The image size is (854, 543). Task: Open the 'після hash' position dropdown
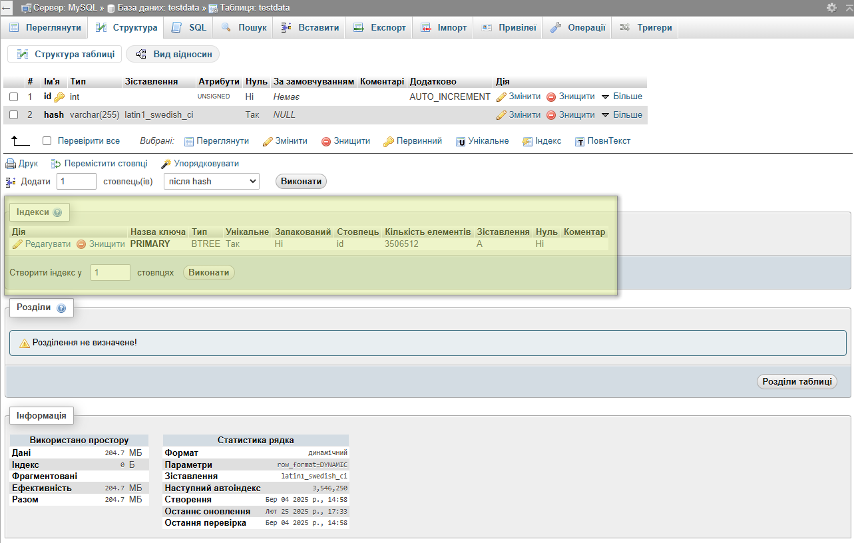pyautogui.click(x=212, y=182)
